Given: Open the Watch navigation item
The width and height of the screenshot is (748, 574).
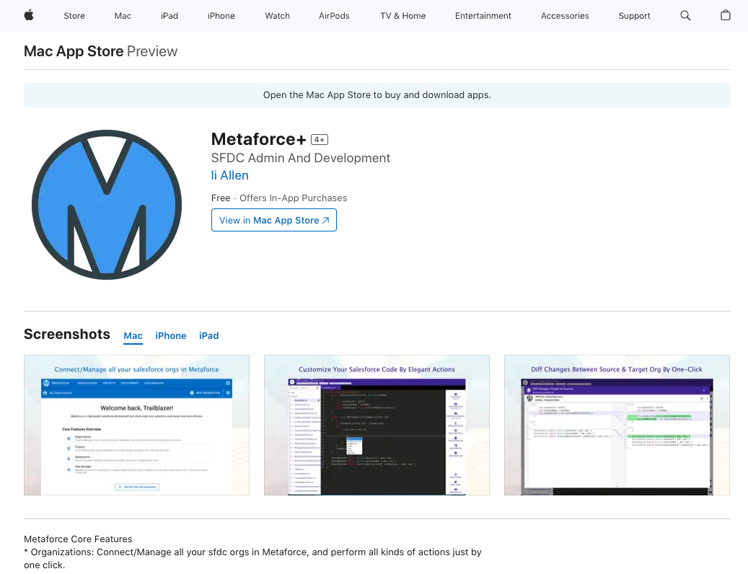Looking at the screenshot, I should pos(277,16).
